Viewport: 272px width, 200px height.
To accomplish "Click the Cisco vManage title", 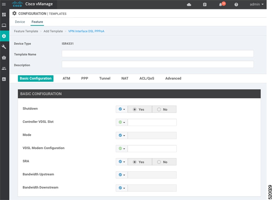I will pyautogui.click(x=39, y=4).
